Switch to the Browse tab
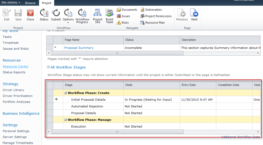Screen dimensions: 263x145 (x=30, y=3)
